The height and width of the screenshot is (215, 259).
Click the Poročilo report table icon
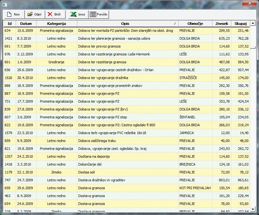(x=93, y=14)
